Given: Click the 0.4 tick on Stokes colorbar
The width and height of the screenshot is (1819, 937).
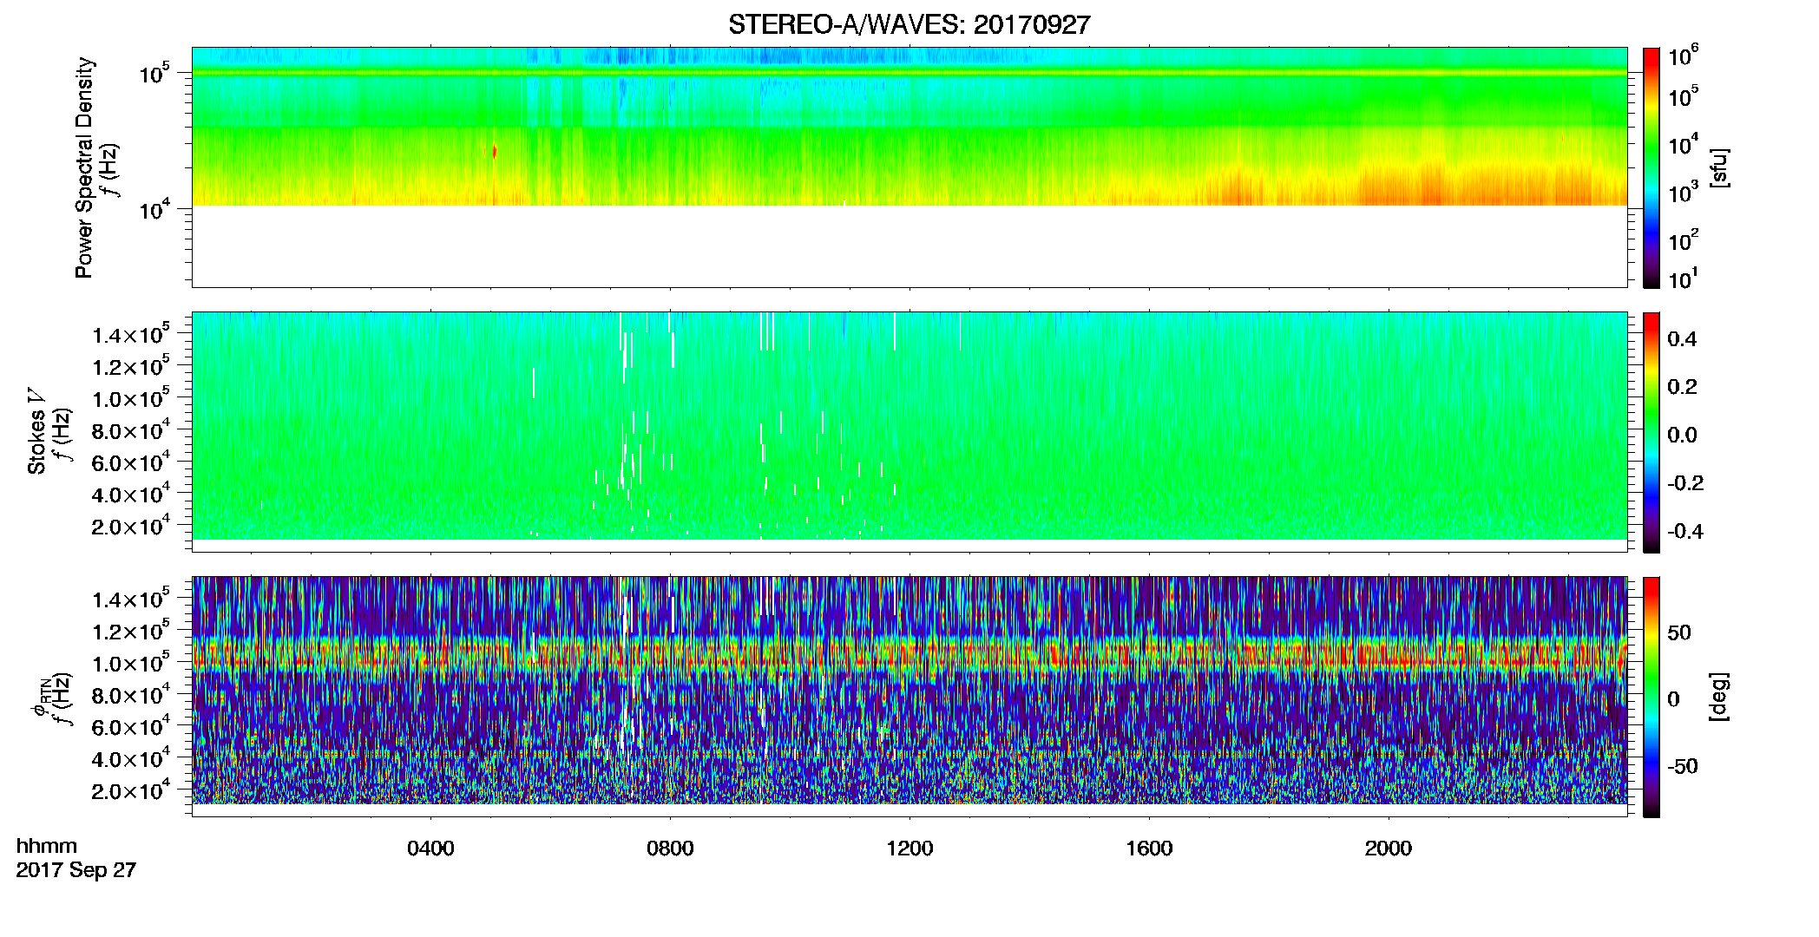Looking at the screenshot, I should coord(1682,339).
